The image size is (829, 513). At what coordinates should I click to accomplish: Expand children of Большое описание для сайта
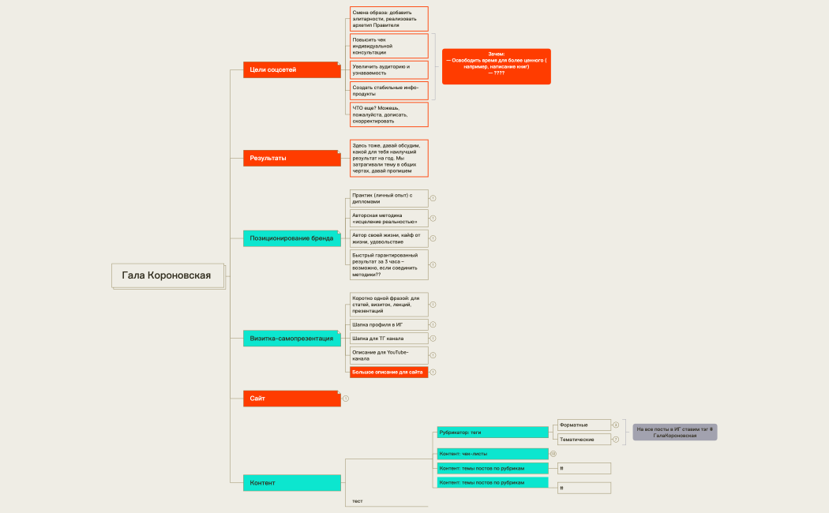pyautogui.click(x=433, y=372)
